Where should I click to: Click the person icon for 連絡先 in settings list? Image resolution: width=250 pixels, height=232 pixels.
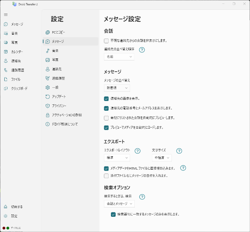48,69
